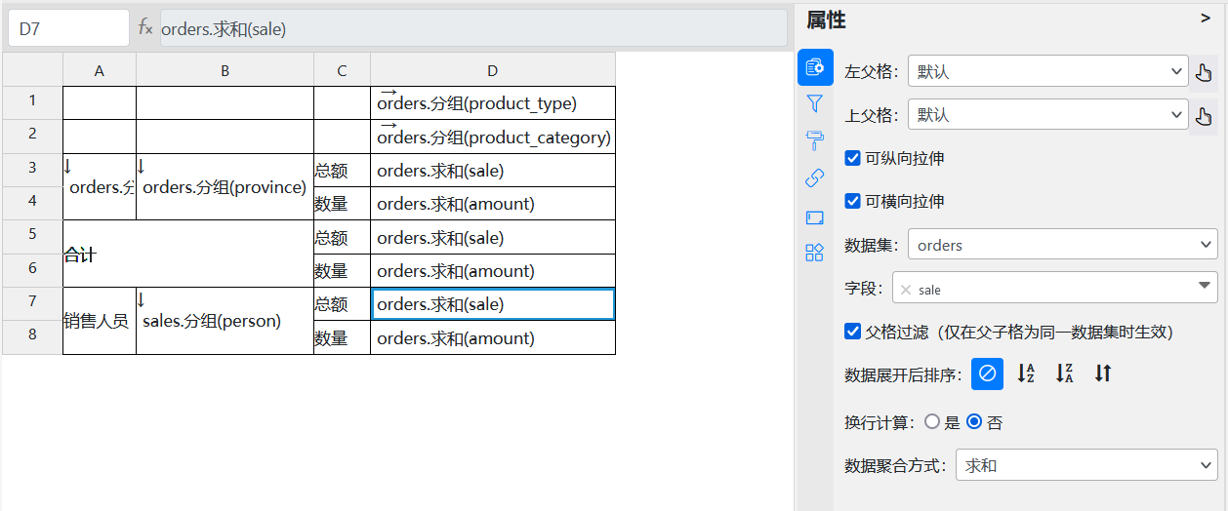Toggle 父格过滤 checkbox

(x=852, y=332)
